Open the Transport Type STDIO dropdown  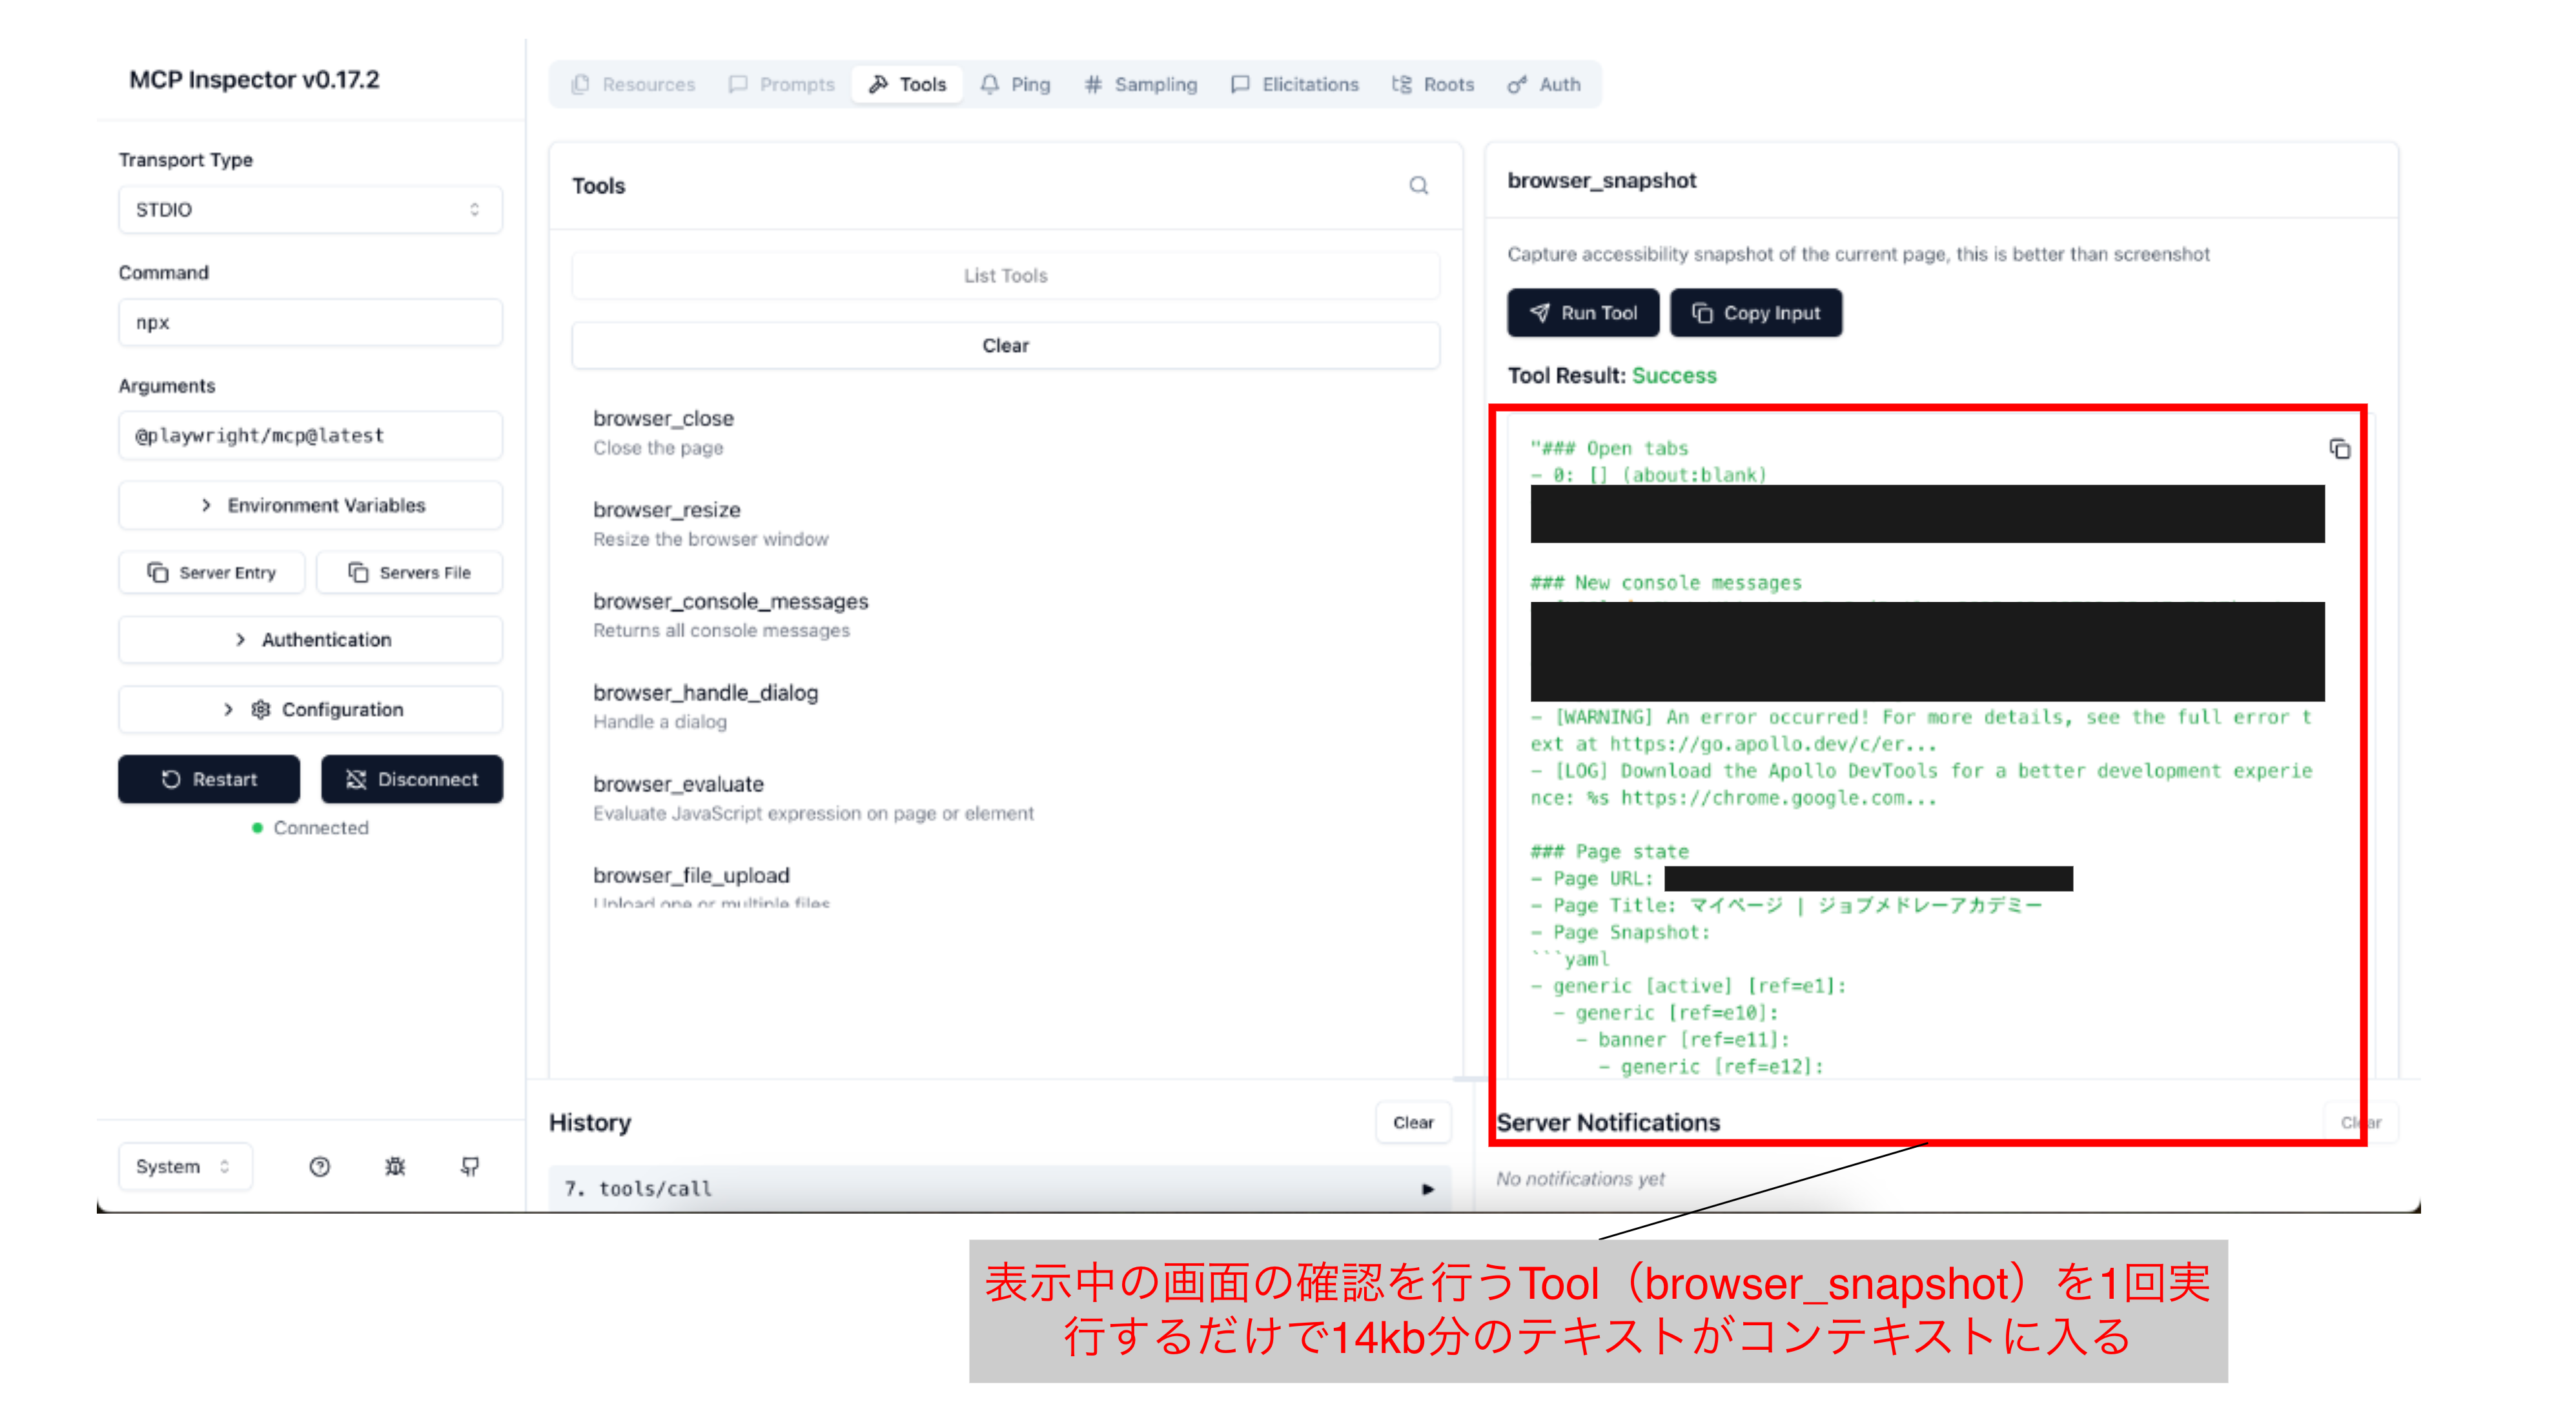(x=310, y=210)
